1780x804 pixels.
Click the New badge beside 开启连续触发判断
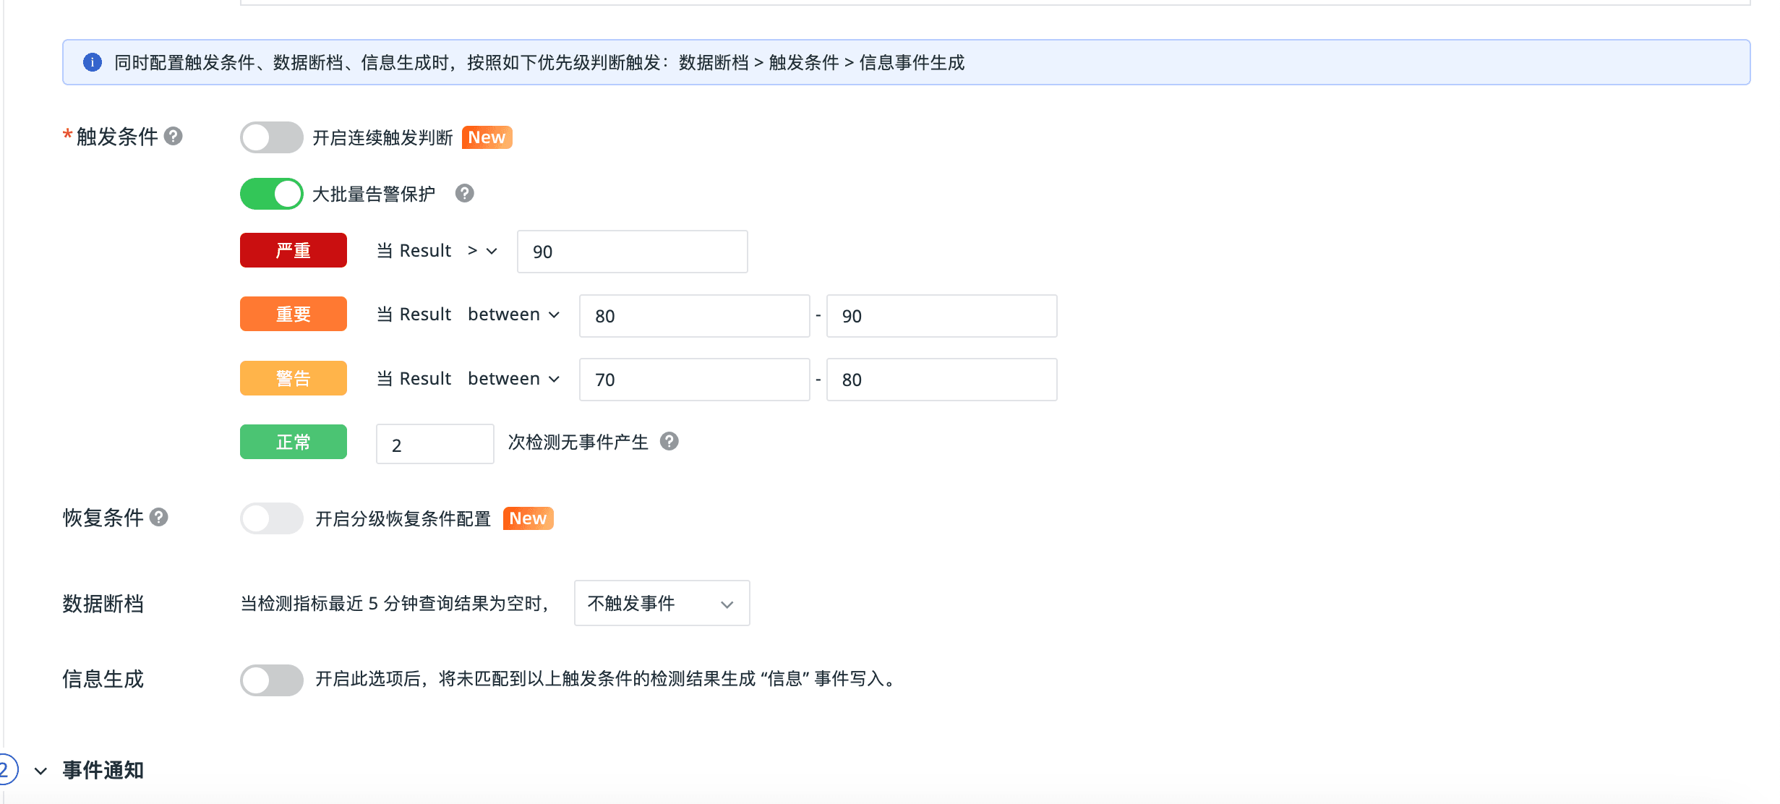487,137
